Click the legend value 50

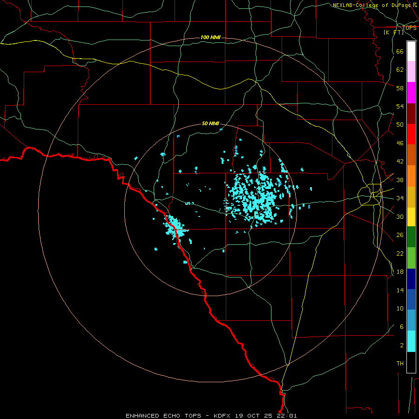[400, 125]
